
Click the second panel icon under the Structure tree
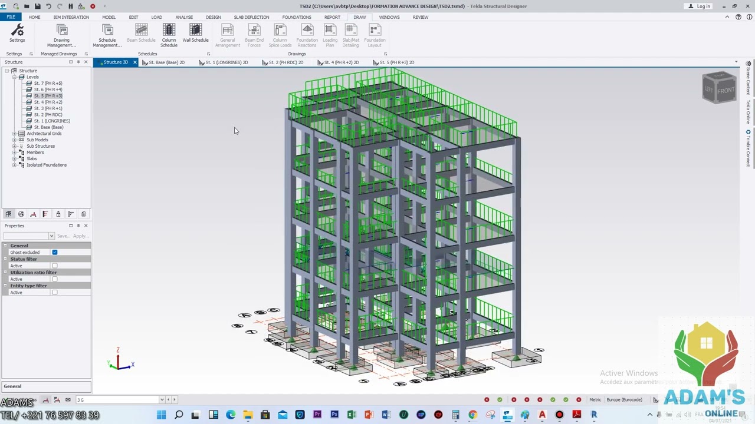click(21, 214)
